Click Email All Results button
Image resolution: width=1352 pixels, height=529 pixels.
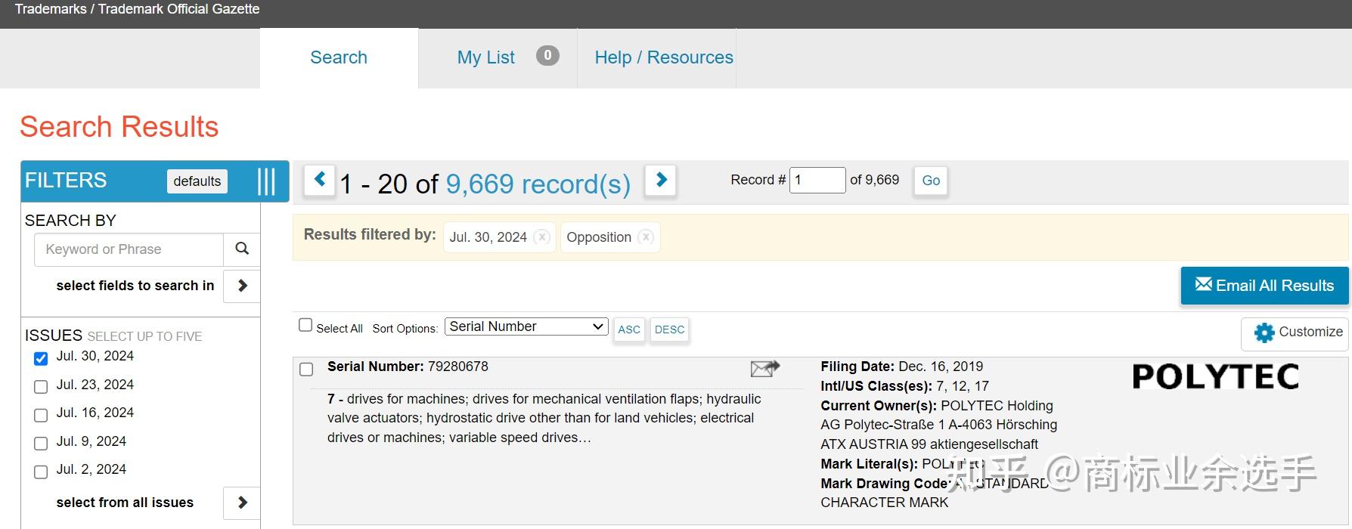point(1264,286)
